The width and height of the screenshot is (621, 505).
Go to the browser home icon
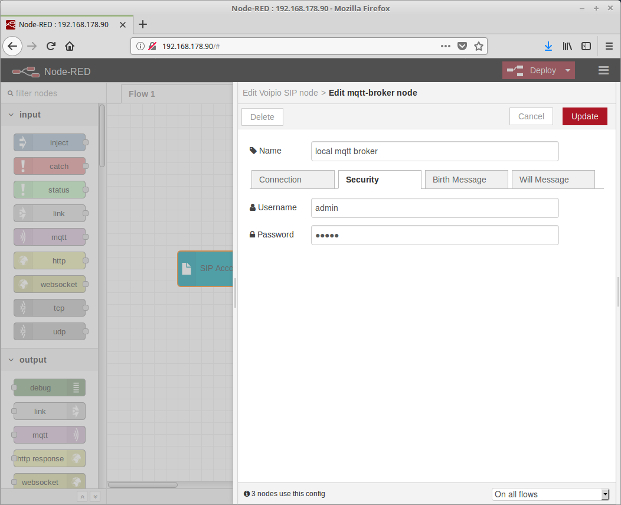point(70,46)
